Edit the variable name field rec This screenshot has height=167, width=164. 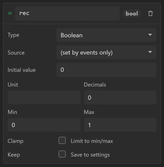pos(67,13)
